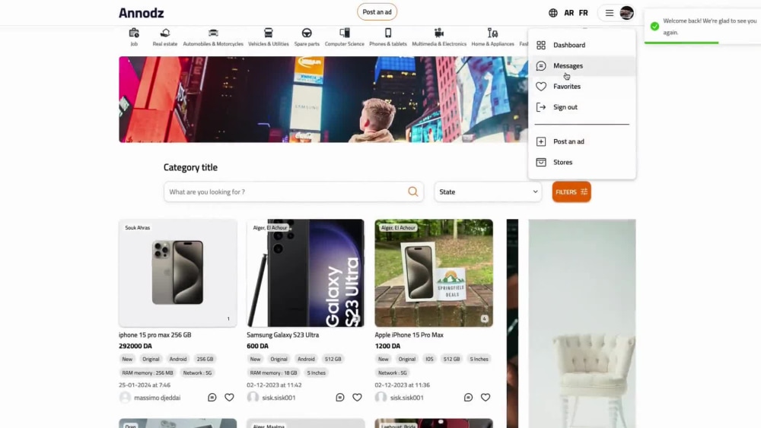Click the 'Category title' heading

coord(190,167)
